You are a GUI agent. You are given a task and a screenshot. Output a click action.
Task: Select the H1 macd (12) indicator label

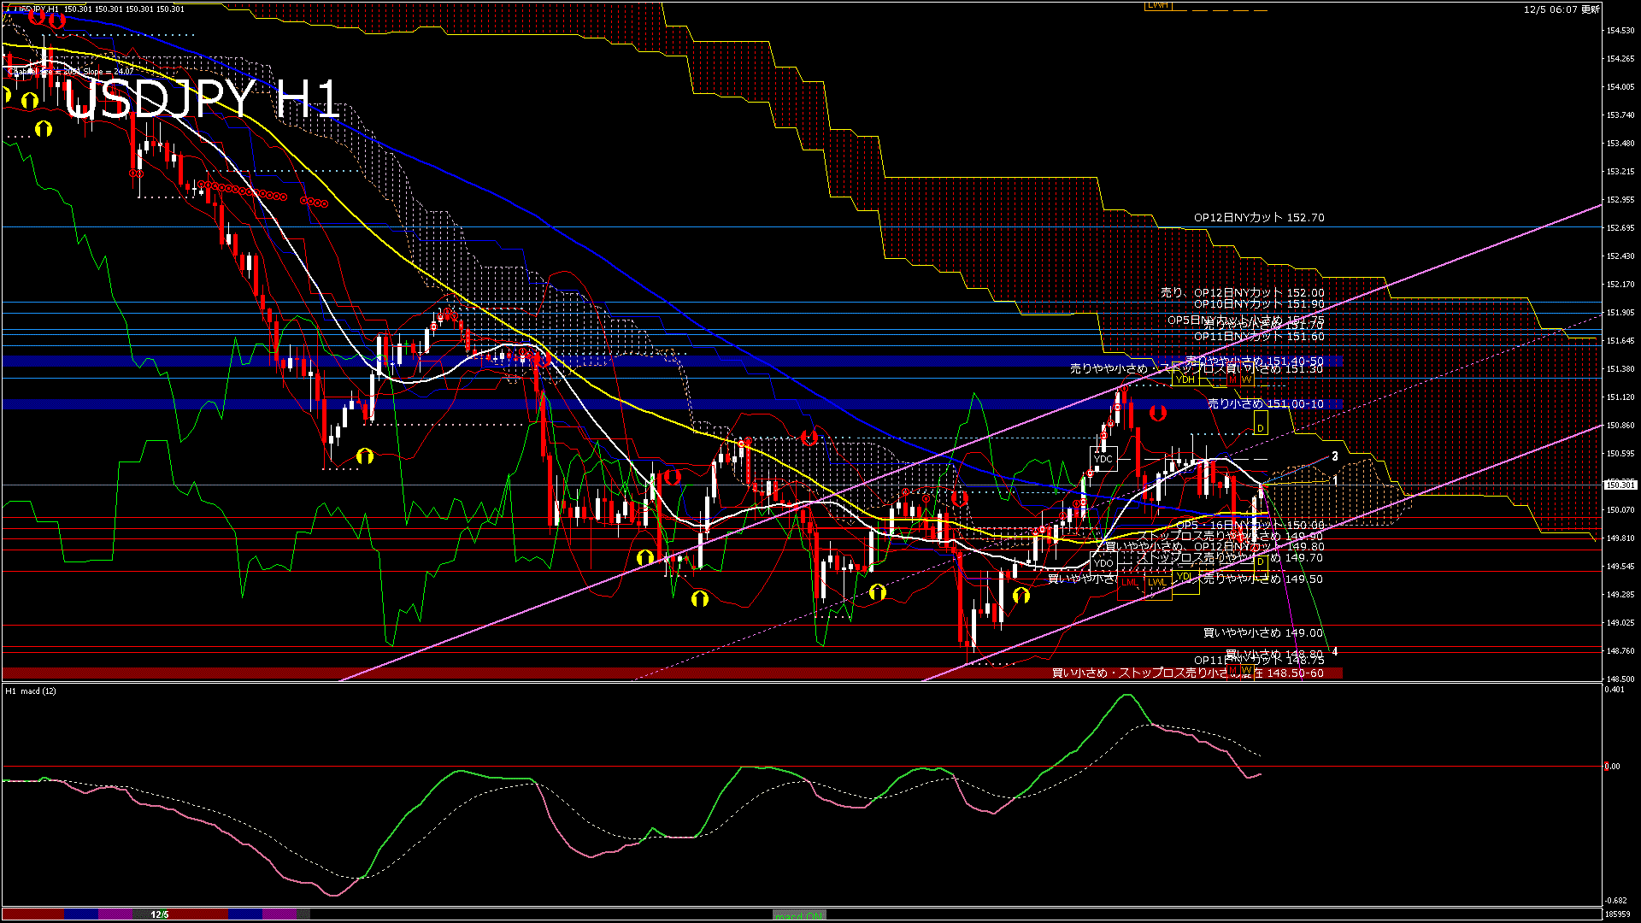[x=31, y=691]
